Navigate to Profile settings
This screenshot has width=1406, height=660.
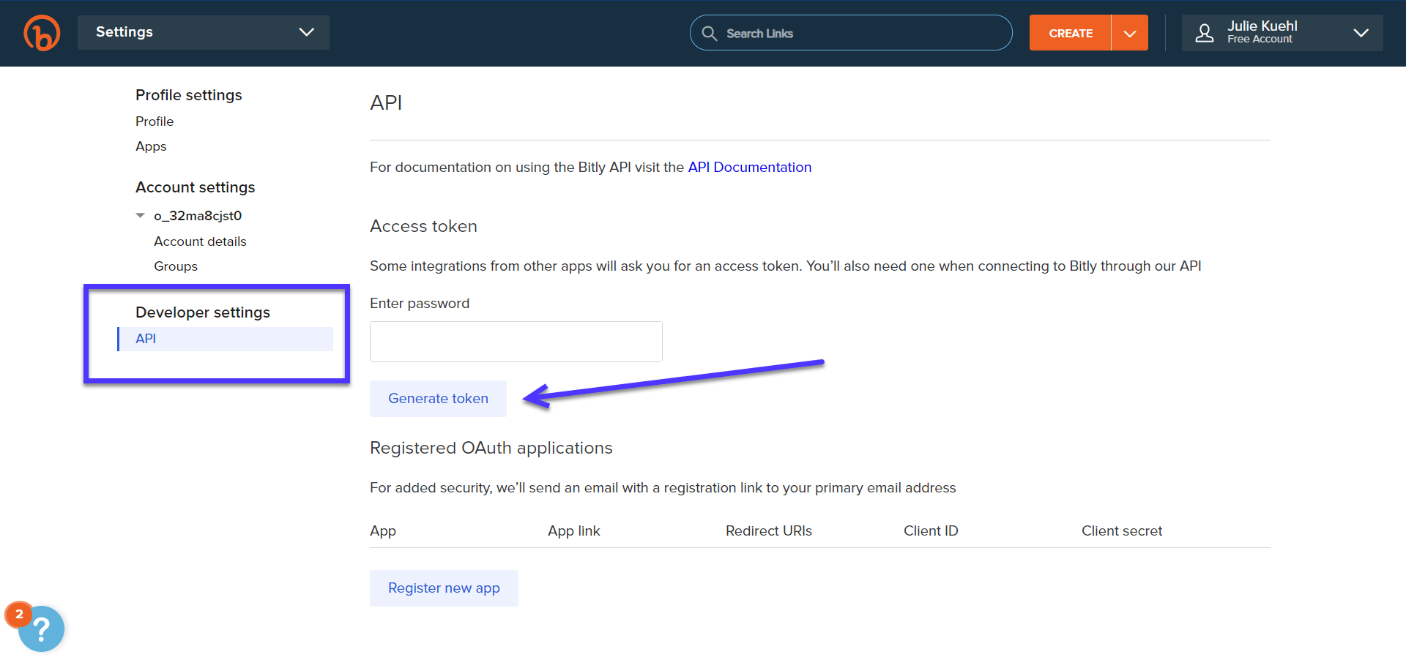[x=188, y=94]
